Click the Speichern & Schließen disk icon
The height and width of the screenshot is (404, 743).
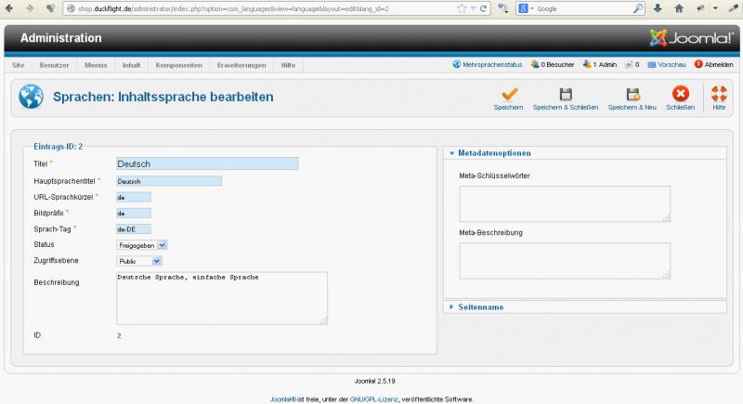click(x=565, y=94)
